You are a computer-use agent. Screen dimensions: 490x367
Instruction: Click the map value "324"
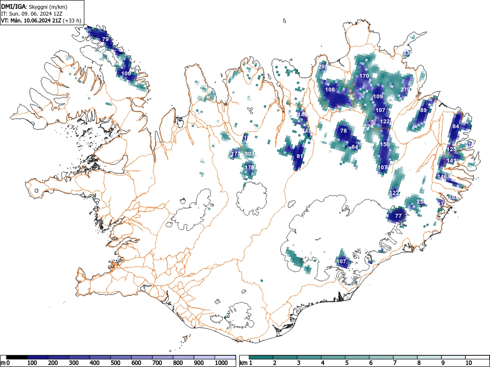coord(369,126)
